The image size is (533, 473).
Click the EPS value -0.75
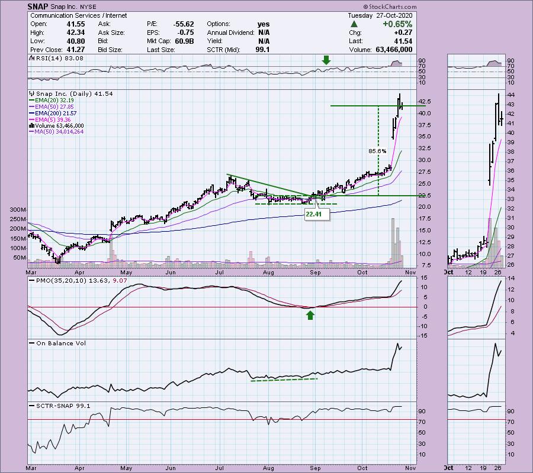[185, 33]
